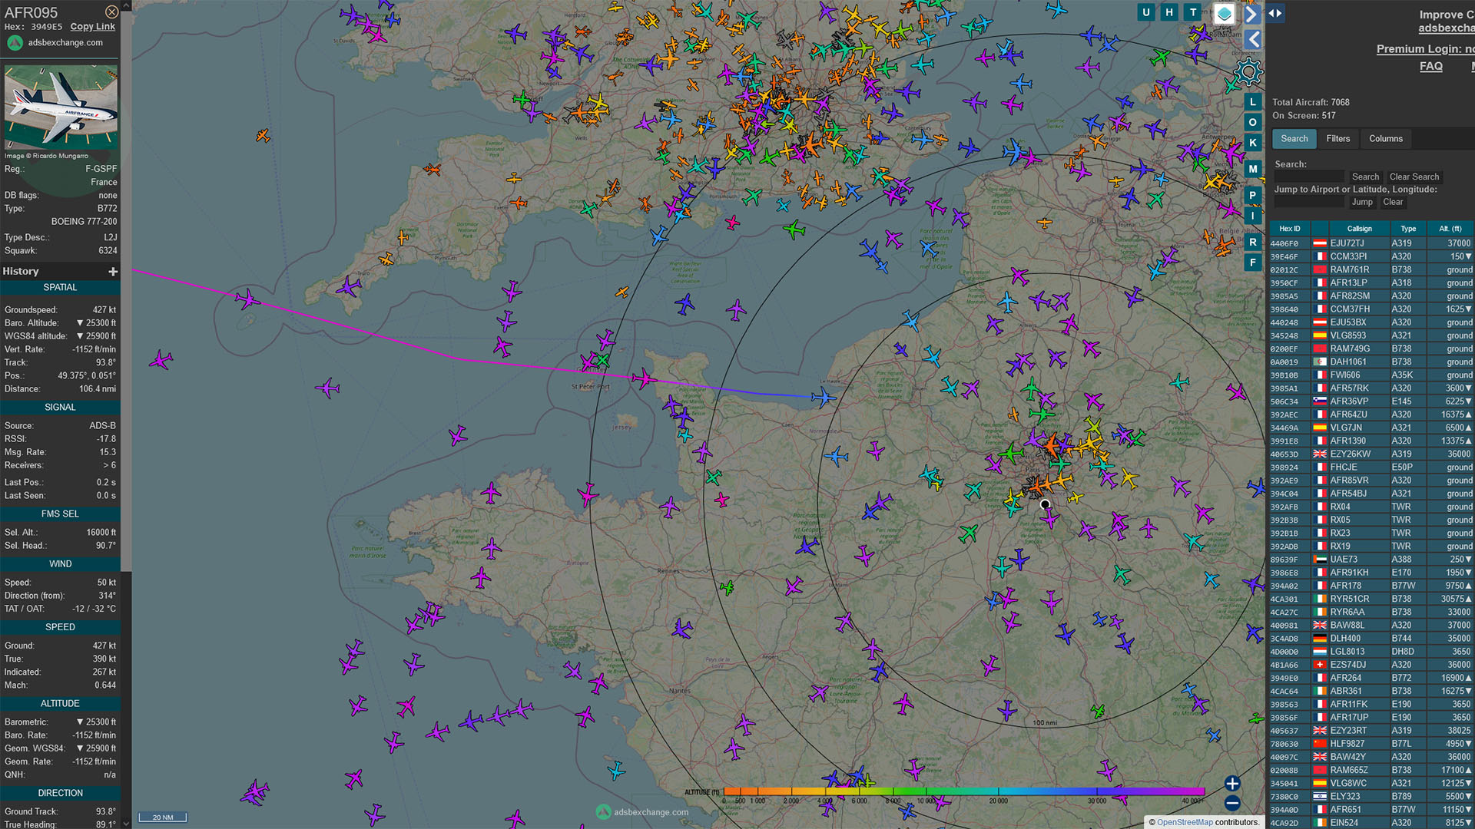The height and width of the screenshot is (829, 1475).
Task: Open the adsbexchange.com link in left panel
Action: [x=65, y=43]
